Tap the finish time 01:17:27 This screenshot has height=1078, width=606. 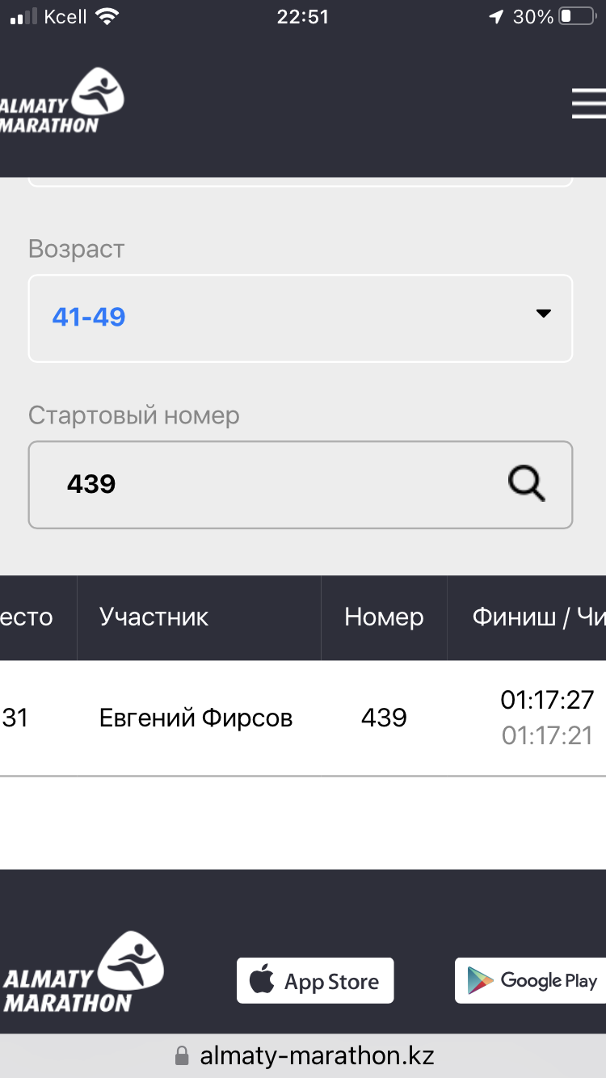tap(547, 700)
